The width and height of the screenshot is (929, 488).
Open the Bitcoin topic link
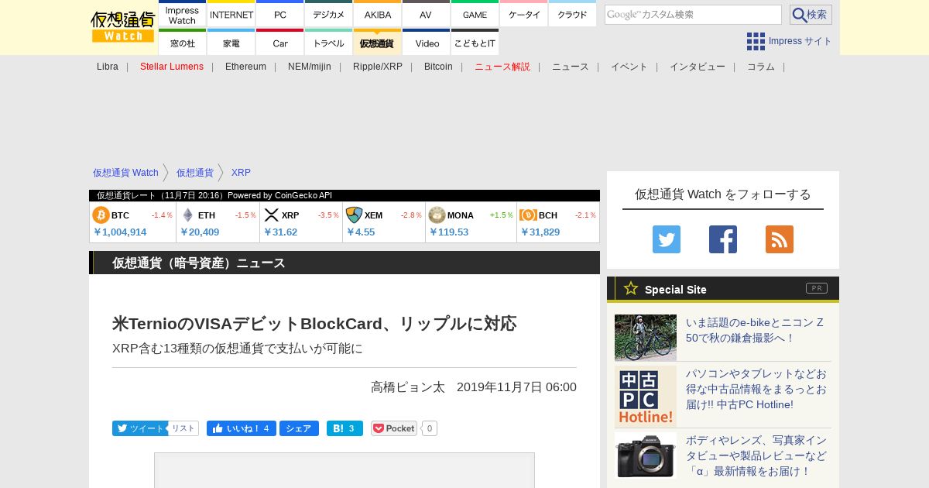coord(438,67)
